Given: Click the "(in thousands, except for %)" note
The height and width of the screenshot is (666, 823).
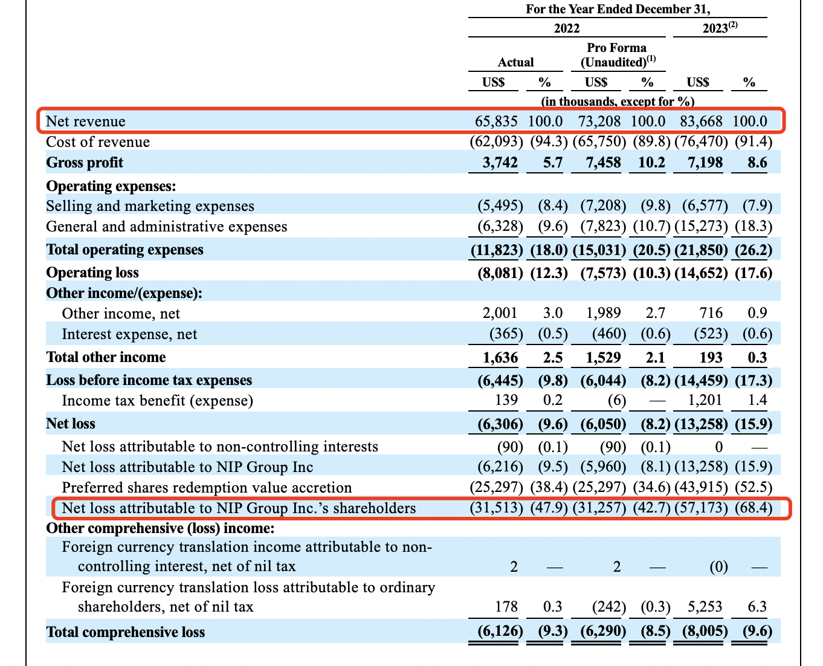Looking at the screenshot, I should [618, 102].
